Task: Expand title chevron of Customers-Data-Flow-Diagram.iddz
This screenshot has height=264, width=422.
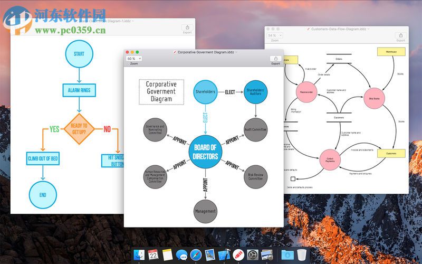Action: [x=368, y=29]
